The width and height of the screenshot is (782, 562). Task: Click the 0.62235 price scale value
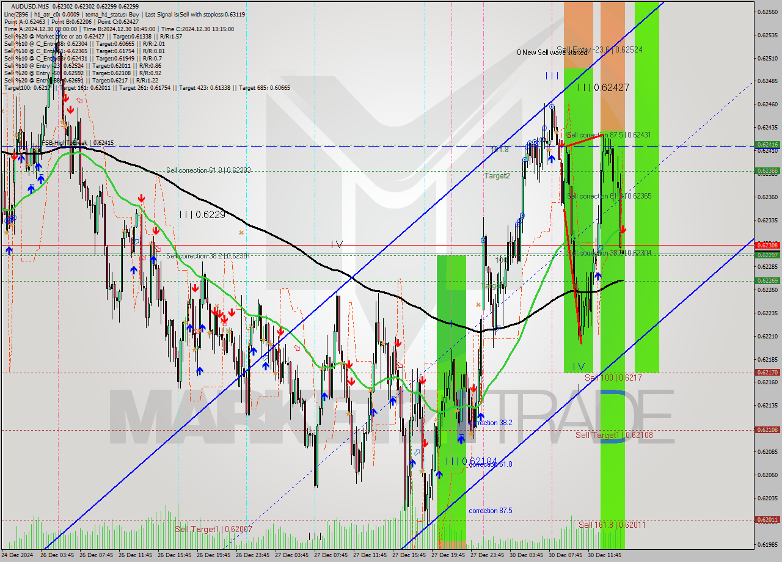[768, 313]
